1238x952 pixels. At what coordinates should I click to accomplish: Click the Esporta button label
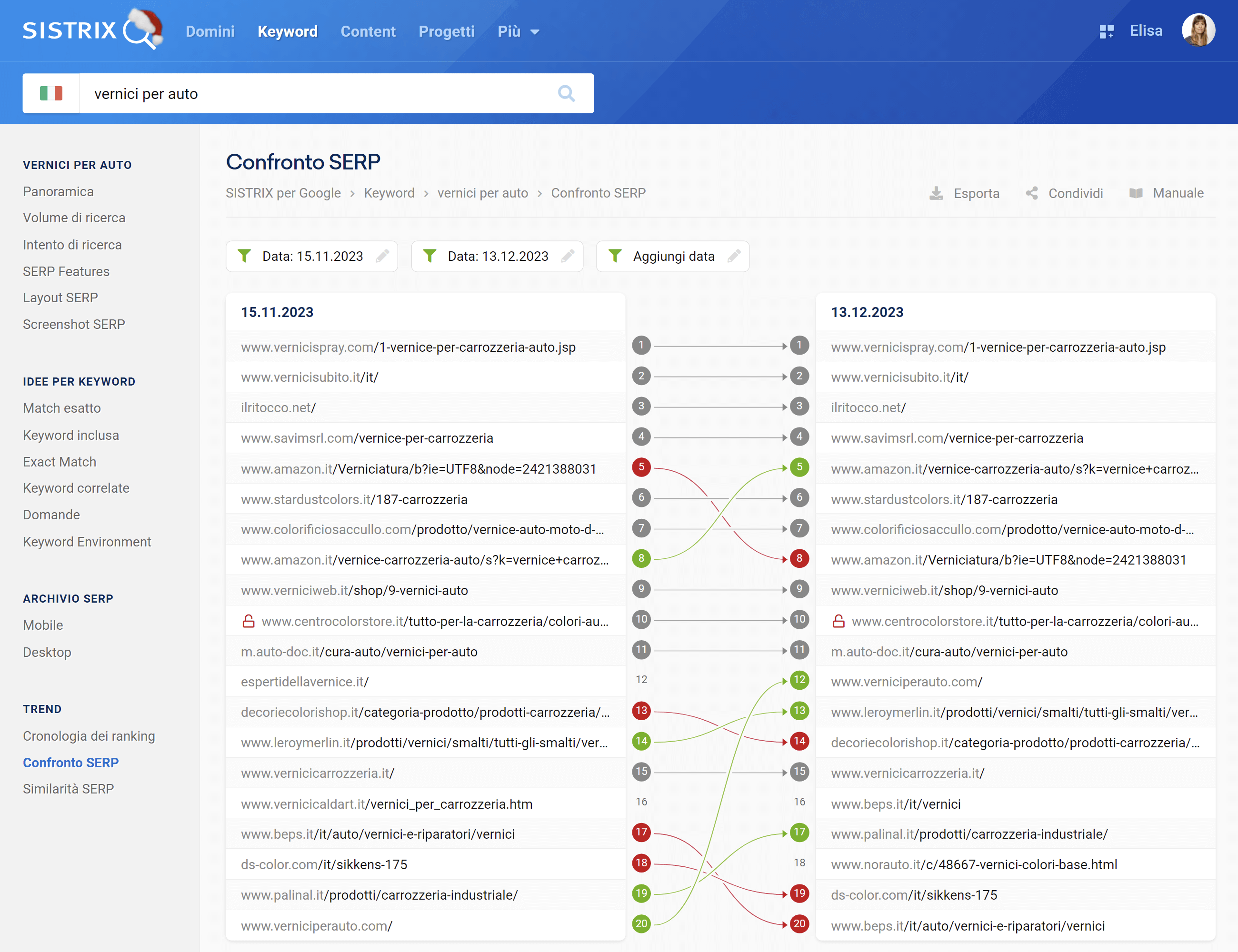977,193
